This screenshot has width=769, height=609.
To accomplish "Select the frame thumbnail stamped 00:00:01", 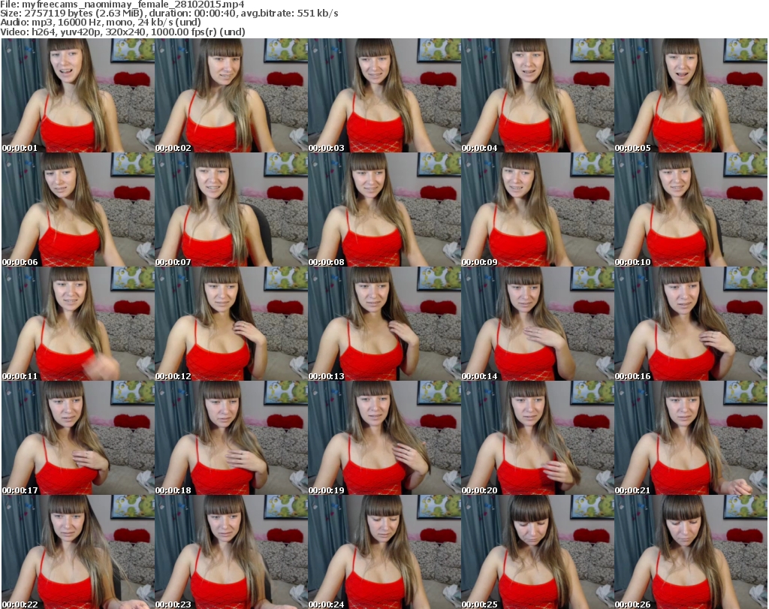I will (78, 95).
